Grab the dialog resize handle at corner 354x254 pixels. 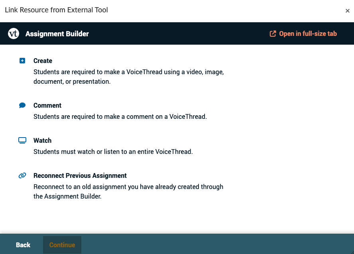(352, 252)
